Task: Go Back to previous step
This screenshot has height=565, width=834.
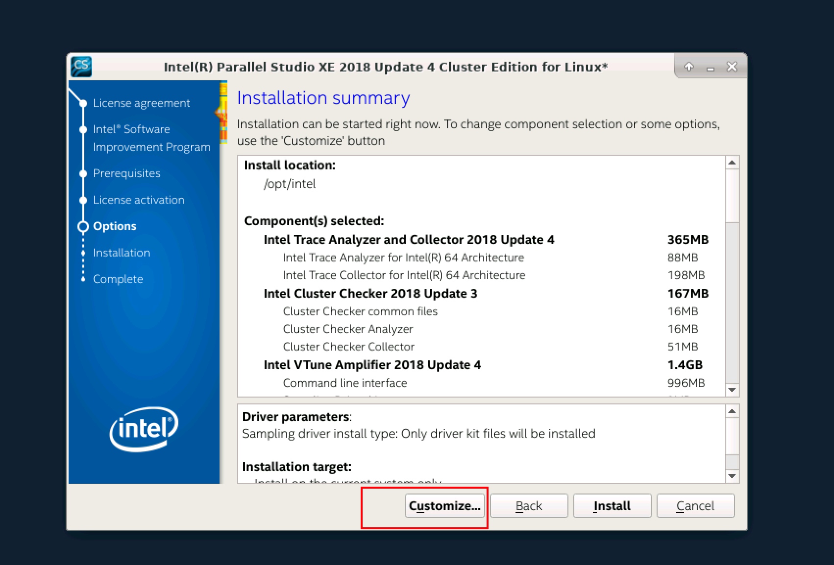Action: (x=529, y=506)
